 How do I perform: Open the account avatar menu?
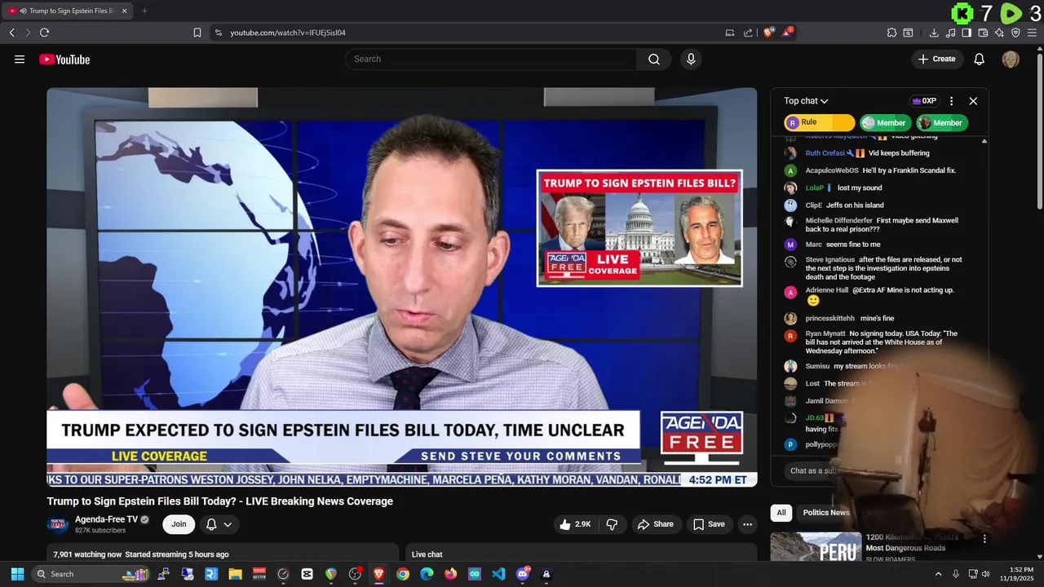(x=1011, y=59)
